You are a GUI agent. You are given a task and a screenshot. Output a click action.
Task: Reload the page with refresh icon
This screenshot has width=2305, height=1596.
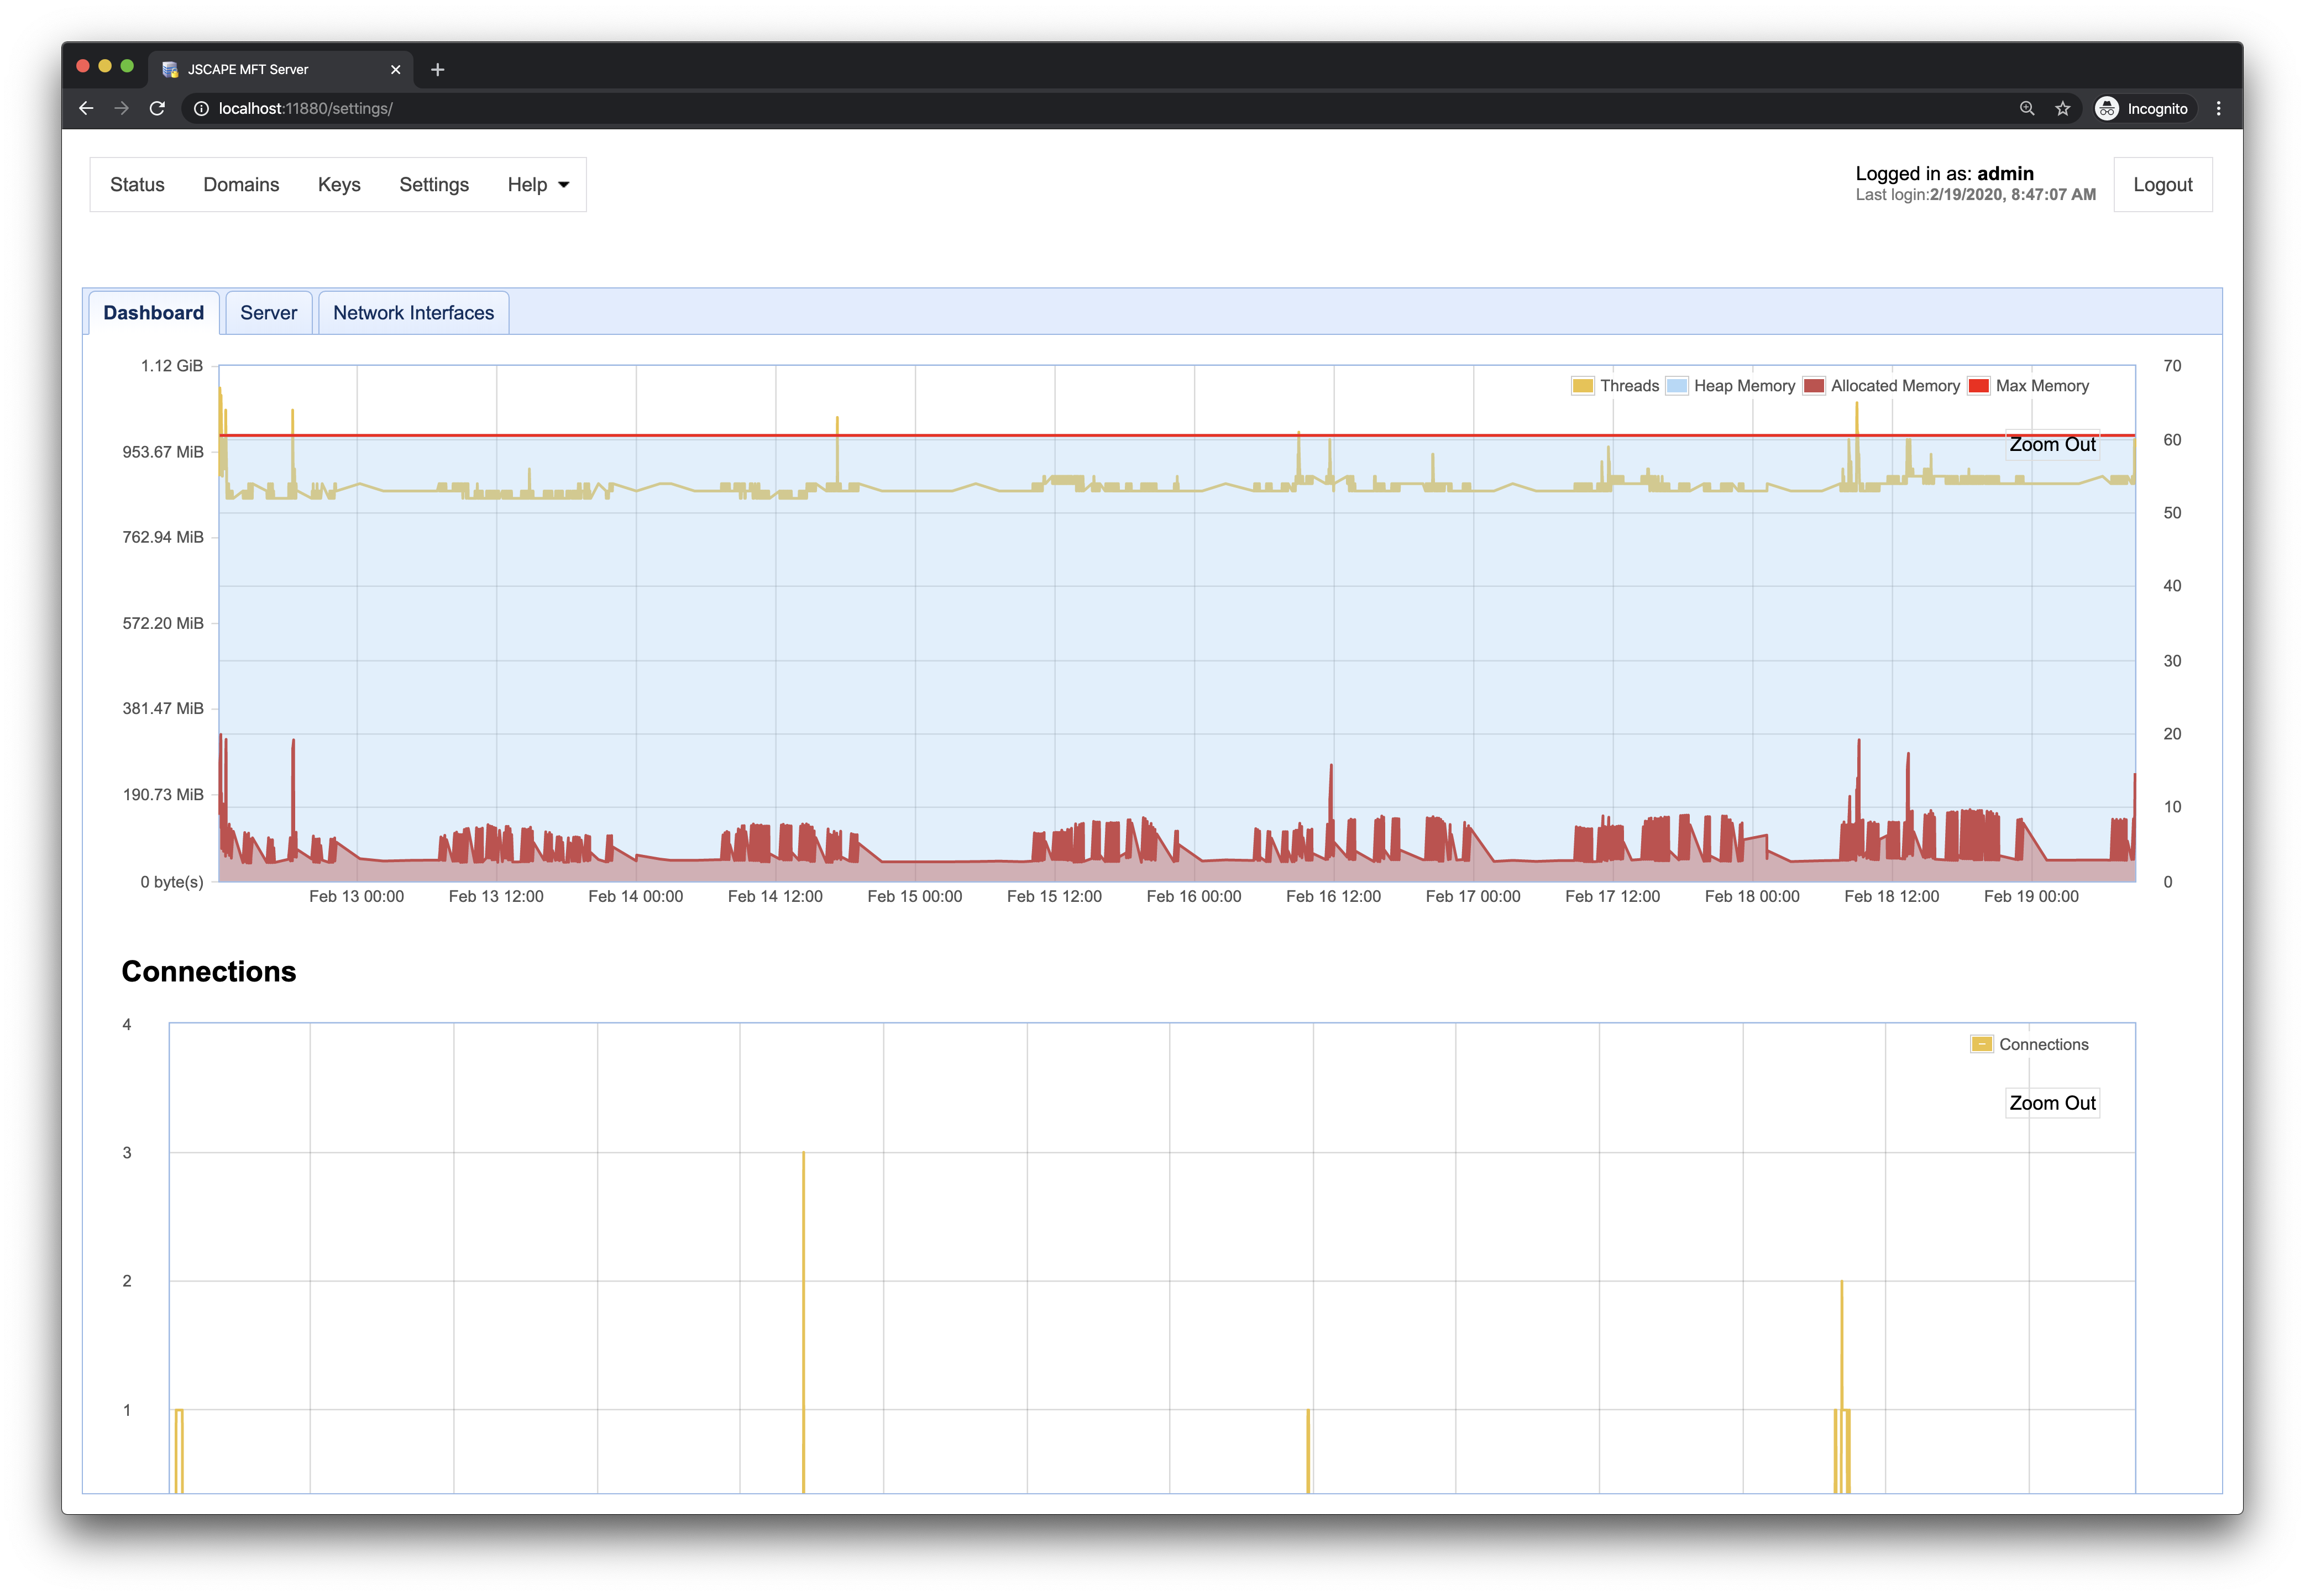pos(157,108)
